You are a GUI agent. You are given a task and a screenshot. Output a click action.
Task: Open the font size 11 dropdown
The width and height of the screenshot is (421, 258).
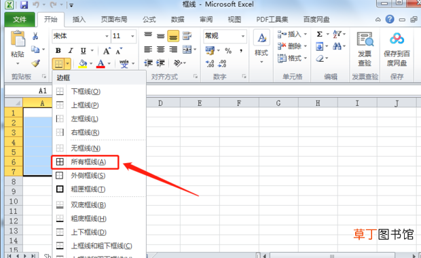tap(132, 36)
